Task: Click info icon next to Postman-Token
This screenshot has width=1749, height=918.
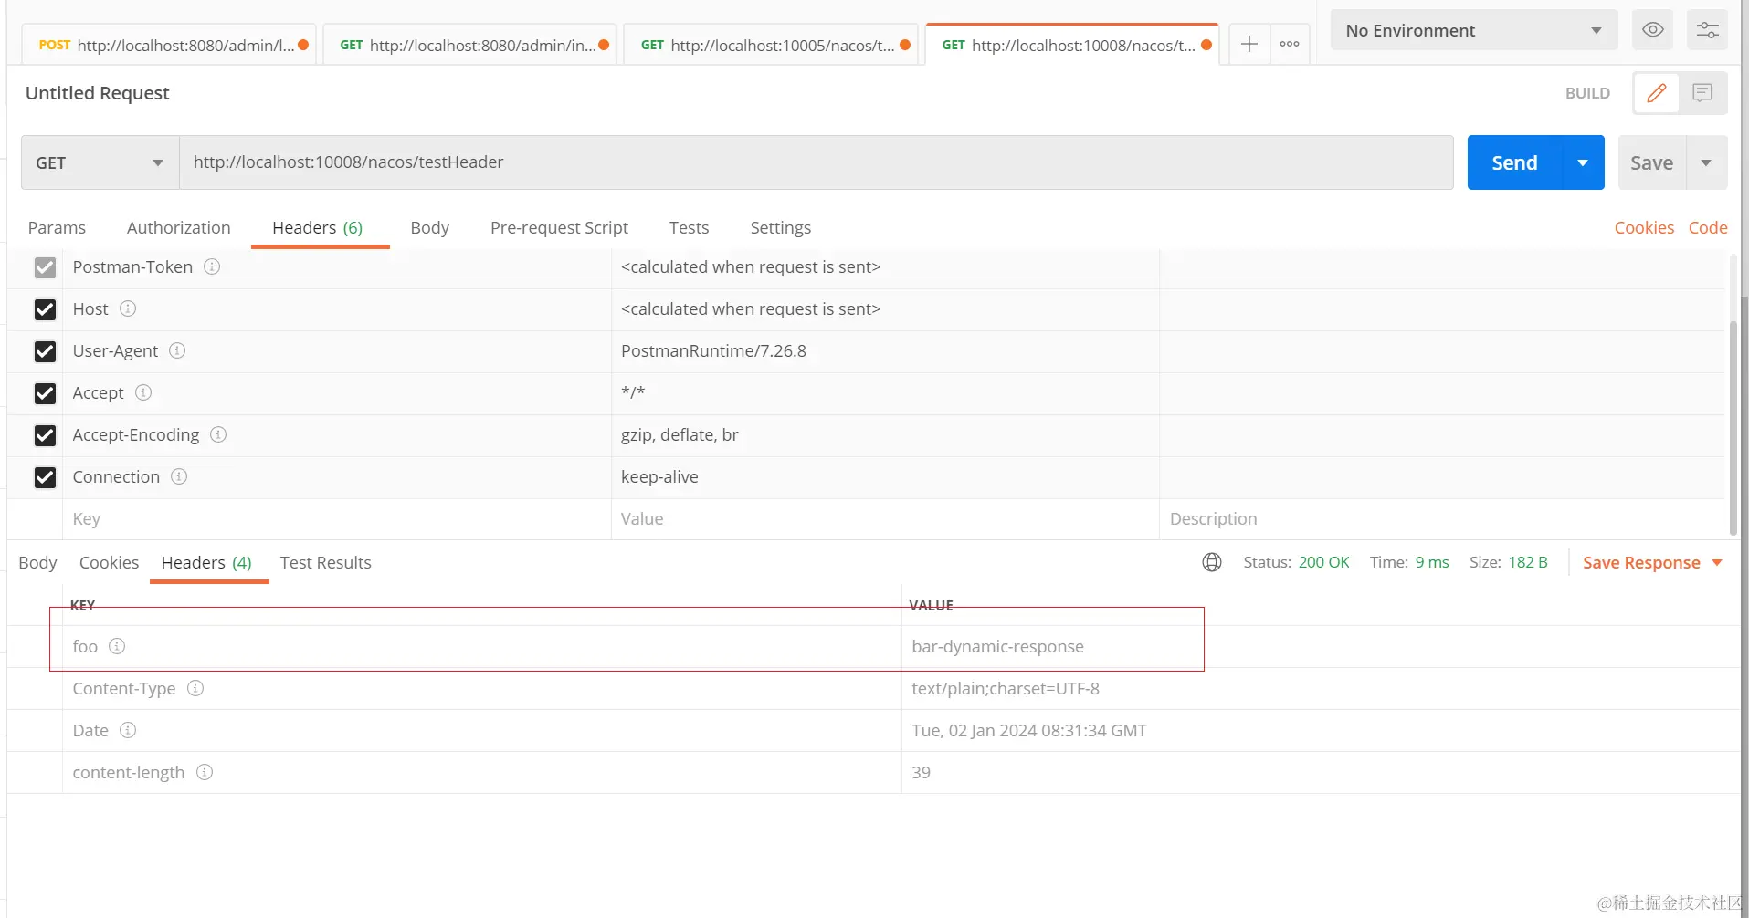Action: [x=212, y=266]
